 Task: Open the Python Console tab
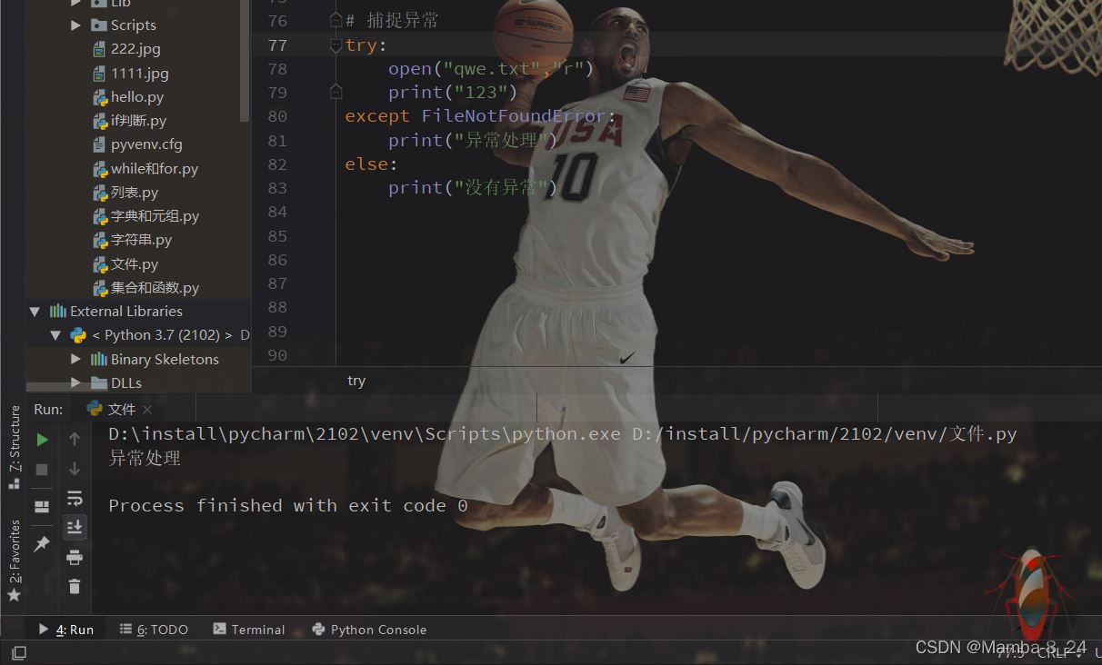pyautogui.click(x=369, y=630)
